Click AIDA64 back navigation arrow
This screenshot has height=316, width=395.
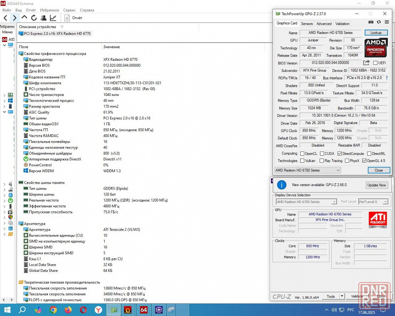[x=6, y=18]
